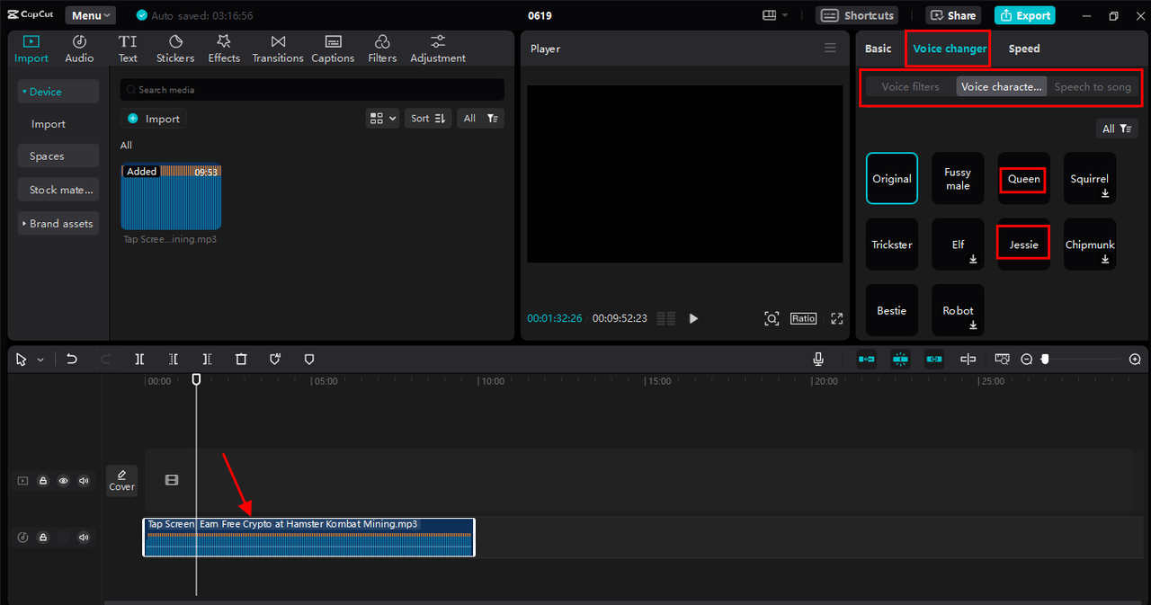Click the Undo arrow in timeline toolbar

coord(72,359)
